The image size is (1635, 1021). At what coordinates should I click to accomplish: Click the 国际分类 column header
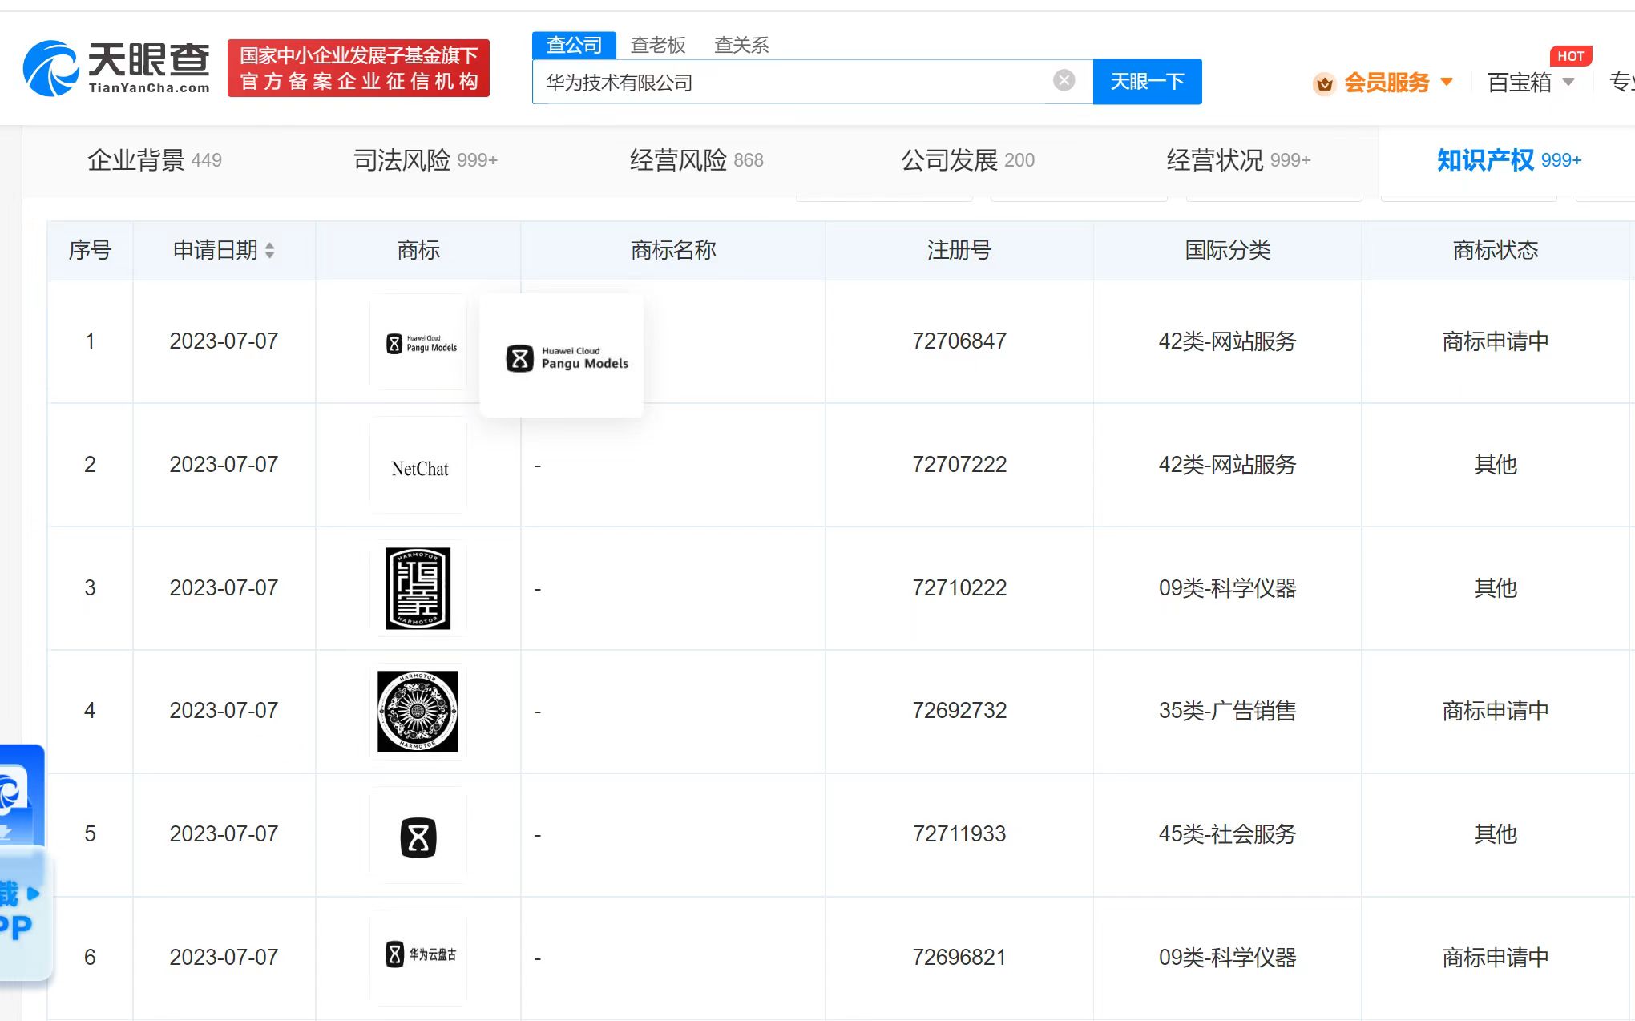pyautogui.click(x=1227, y=251)
